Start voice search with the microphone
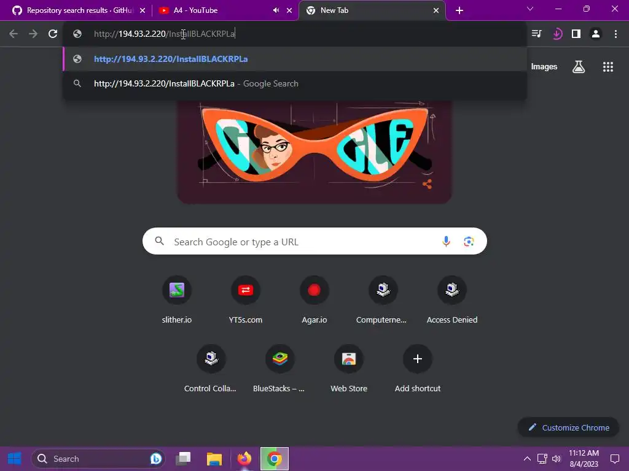 coord(446,241)
